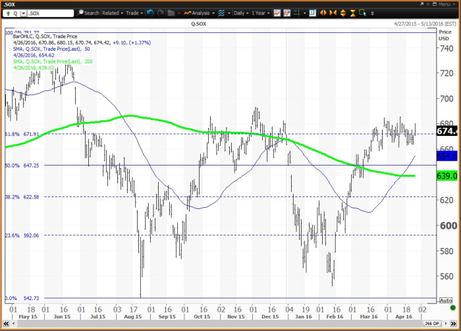Click the Search magnifier button
The image size is (461, 331).
[x=88, y=13]
